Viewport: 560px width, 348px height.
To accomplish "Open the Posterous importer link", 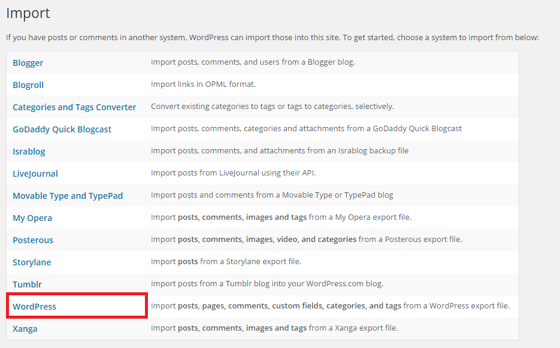I will pos(33,240).
